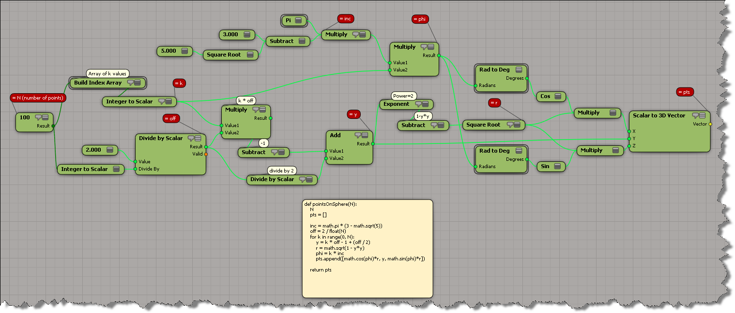Expand the 2.000 constant node using its lines icon
This screenshot has height=313, width=735.
coord(110,150)
